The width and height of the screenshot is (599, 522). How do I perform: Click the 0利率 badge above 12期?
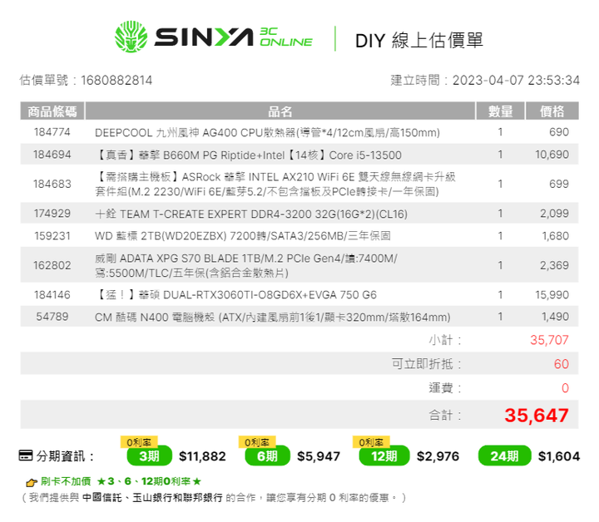pyautogui.click(x=371, y=442)
